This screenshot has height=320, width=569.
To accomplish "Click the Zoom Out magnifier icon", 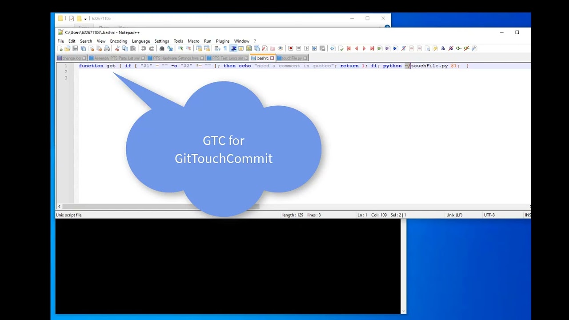I will point(188,48).
